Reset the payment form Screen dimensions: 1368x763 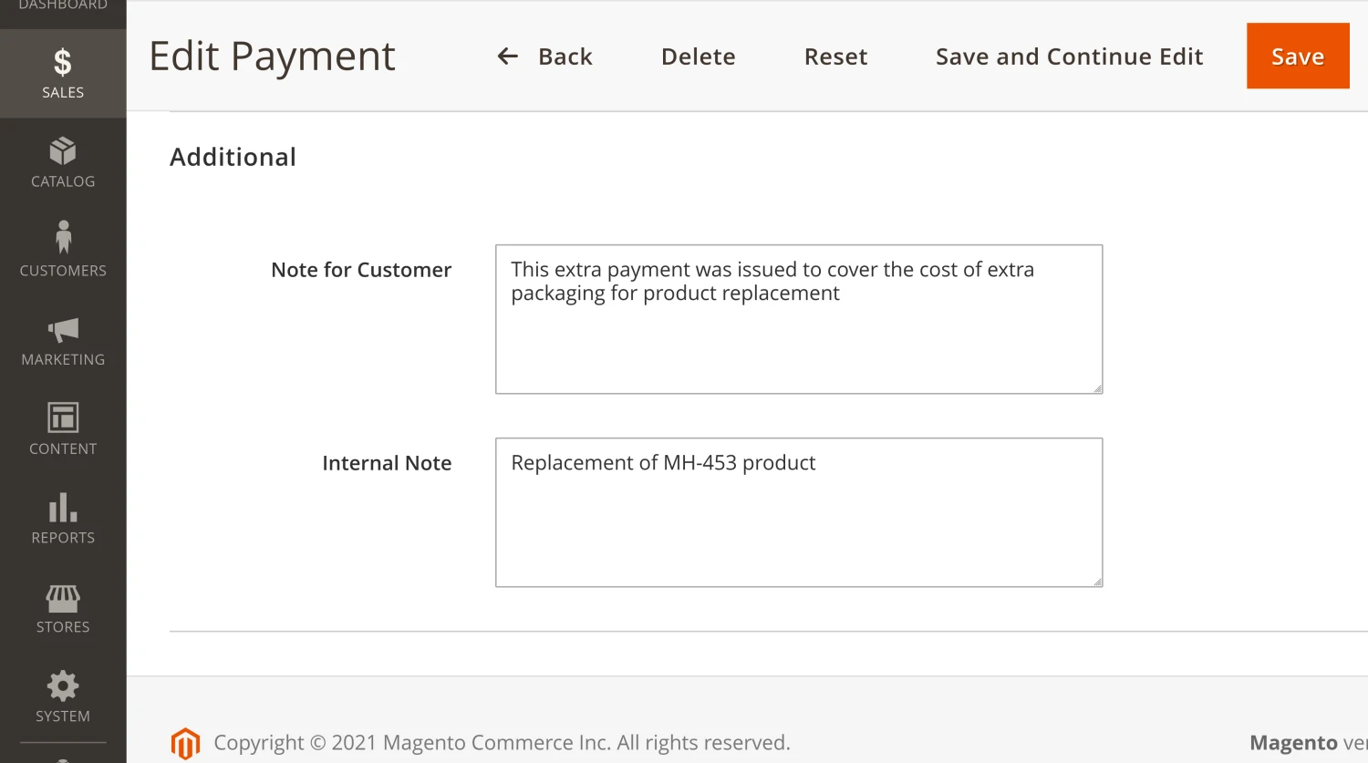(x=835, y=57)
